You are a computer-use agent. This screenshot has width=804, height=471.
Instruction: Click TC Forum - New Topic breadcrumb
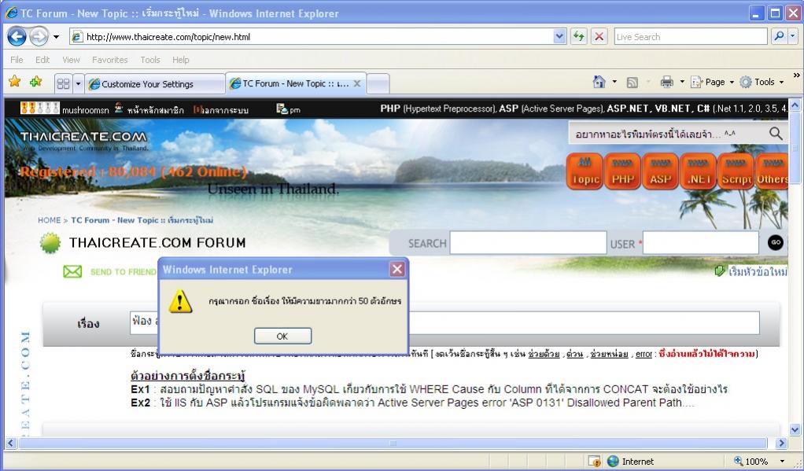[142, 220]
